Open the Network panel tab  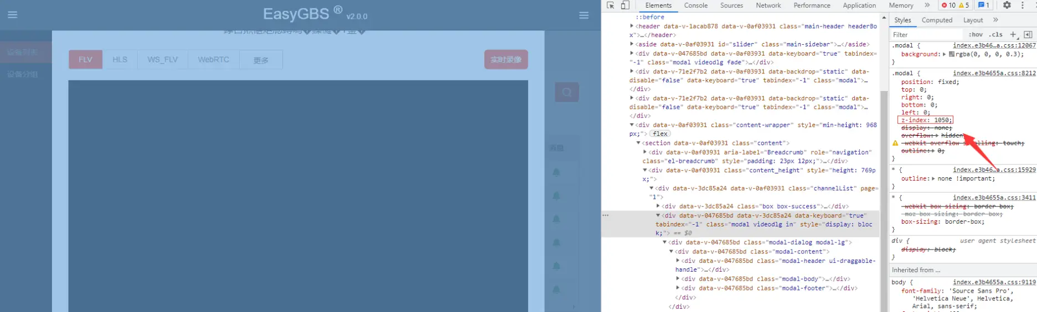(x=768, y=6)
